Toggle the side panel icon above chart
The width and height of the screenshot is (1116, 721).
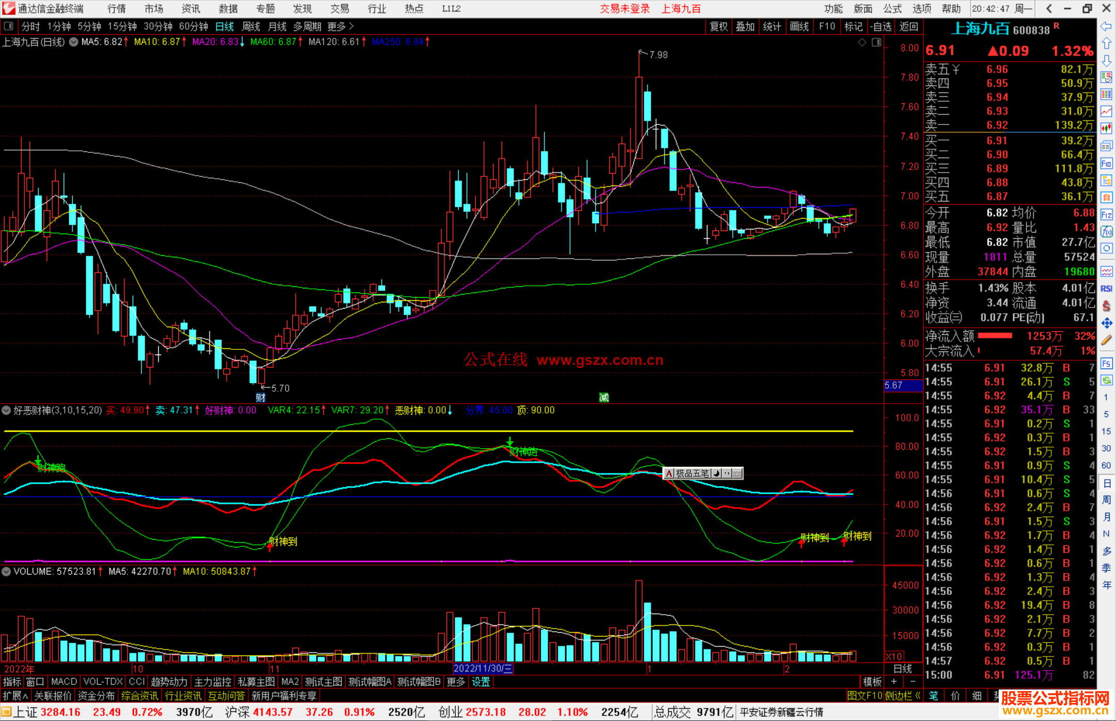(876, 42)
